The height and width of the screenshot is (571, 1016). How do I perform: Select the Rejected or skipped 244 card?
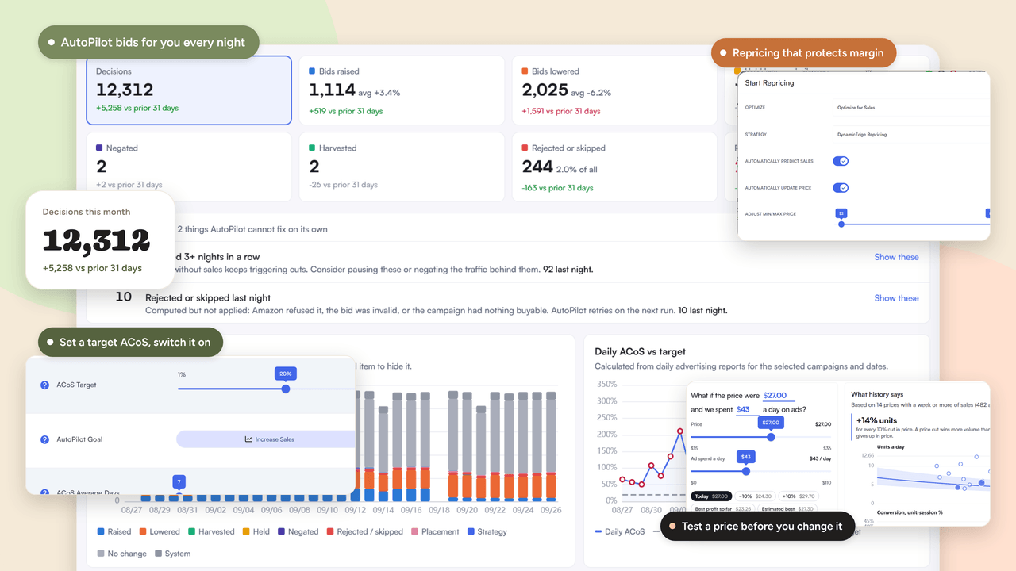pyautogui.click(x=614, y=167)
